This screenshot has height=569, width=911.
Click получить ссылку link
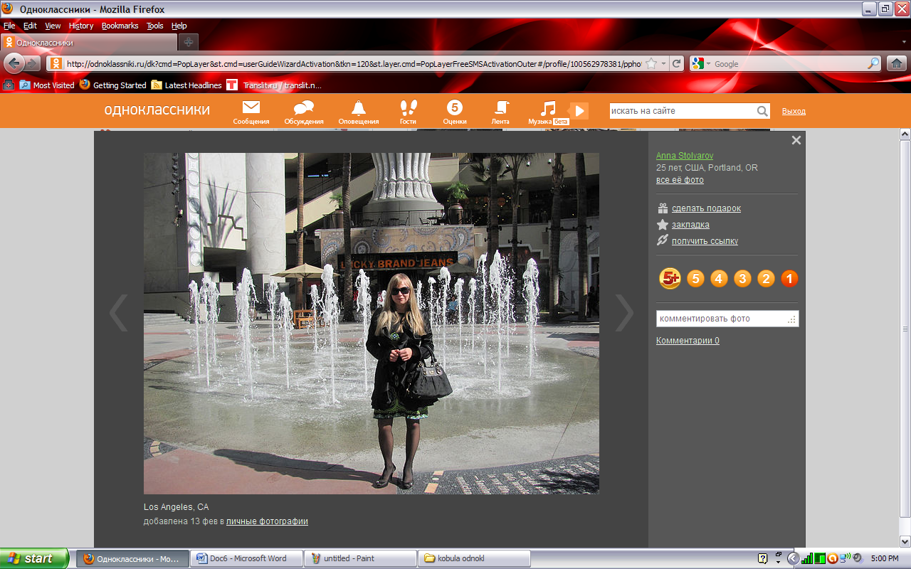coord(705,241)
